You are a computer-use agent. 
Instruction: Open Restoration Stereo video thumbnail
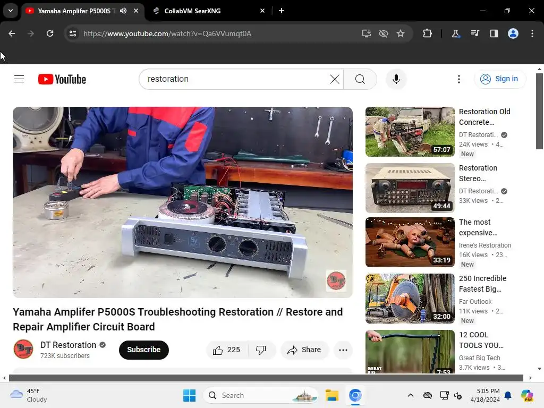410,188
